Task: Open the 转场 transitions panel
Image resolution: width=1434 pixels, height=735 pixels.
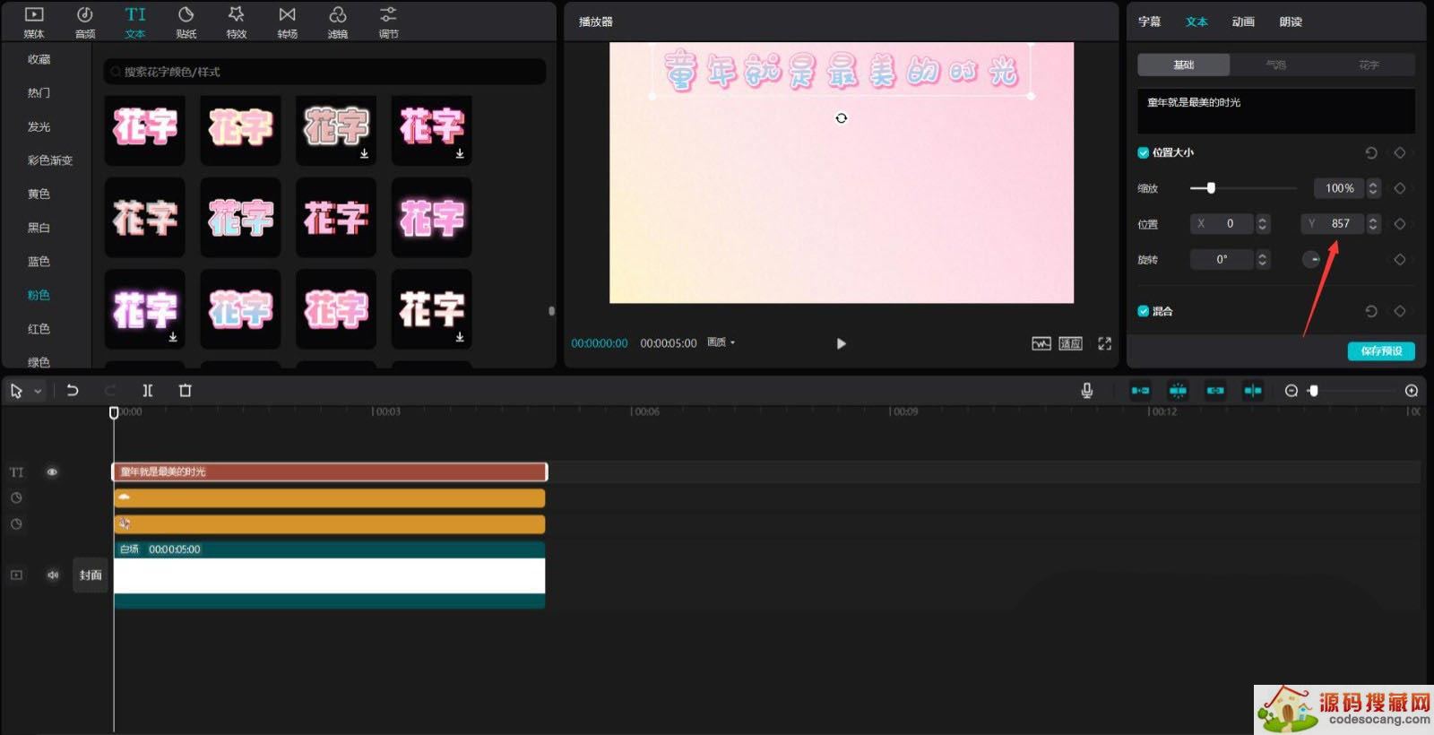Action: click(x=287, y=22)
